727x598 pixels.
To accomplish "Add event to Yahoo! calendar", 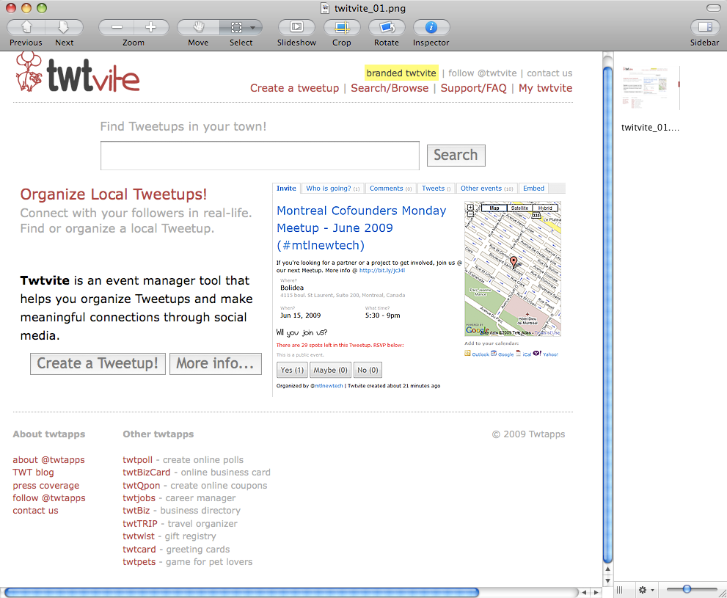I will click(546, 354).
